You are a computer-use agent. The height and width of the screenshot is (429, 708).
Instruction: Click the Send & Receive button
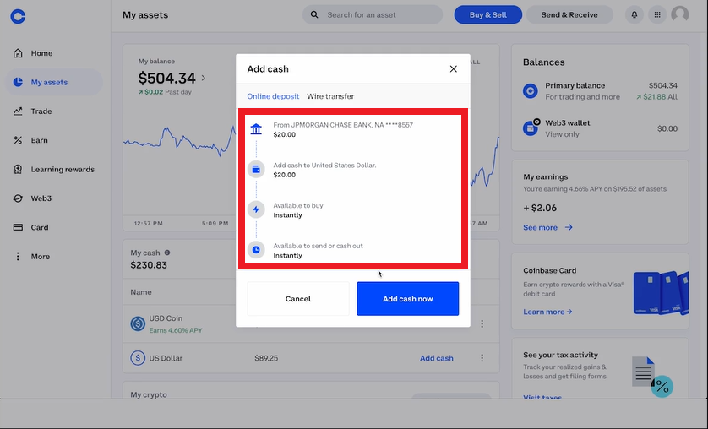pyautogui.click(x=569, y=15)
